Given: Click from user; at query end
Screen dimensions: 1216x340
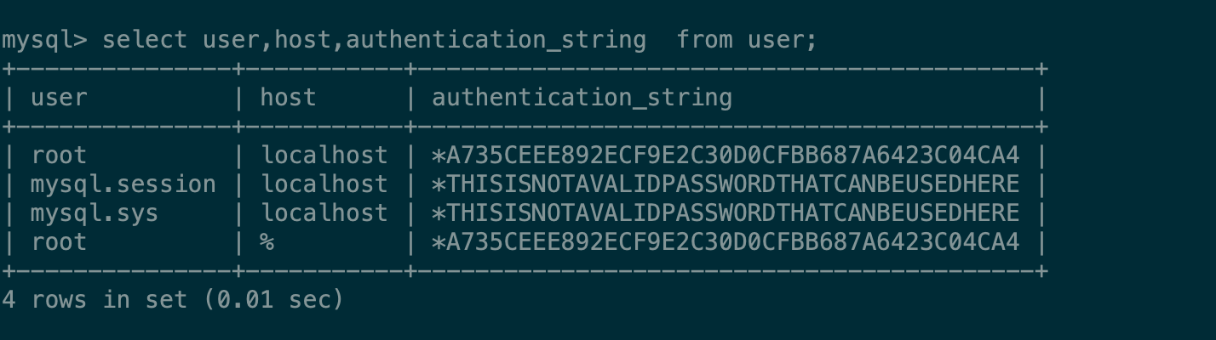Looking at the screenshot, I should pos(747,40).
